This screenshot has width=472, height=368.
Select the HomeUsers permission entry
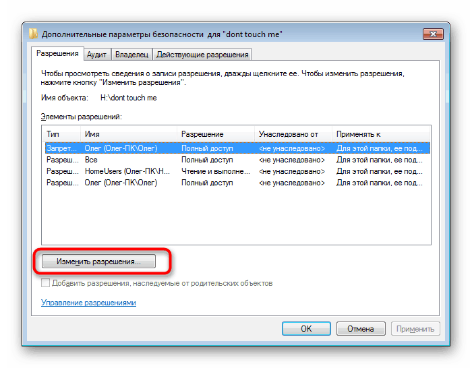click(237, 171)
